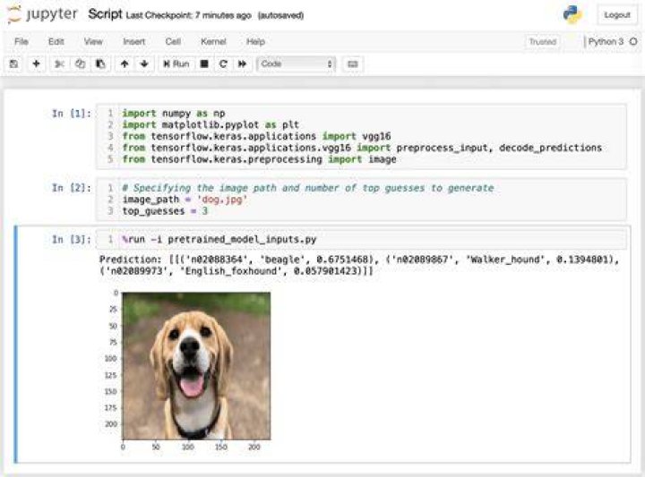645x477 pixels.
Task: Click the Last Checkpoint status text
Action: [189, 15]
